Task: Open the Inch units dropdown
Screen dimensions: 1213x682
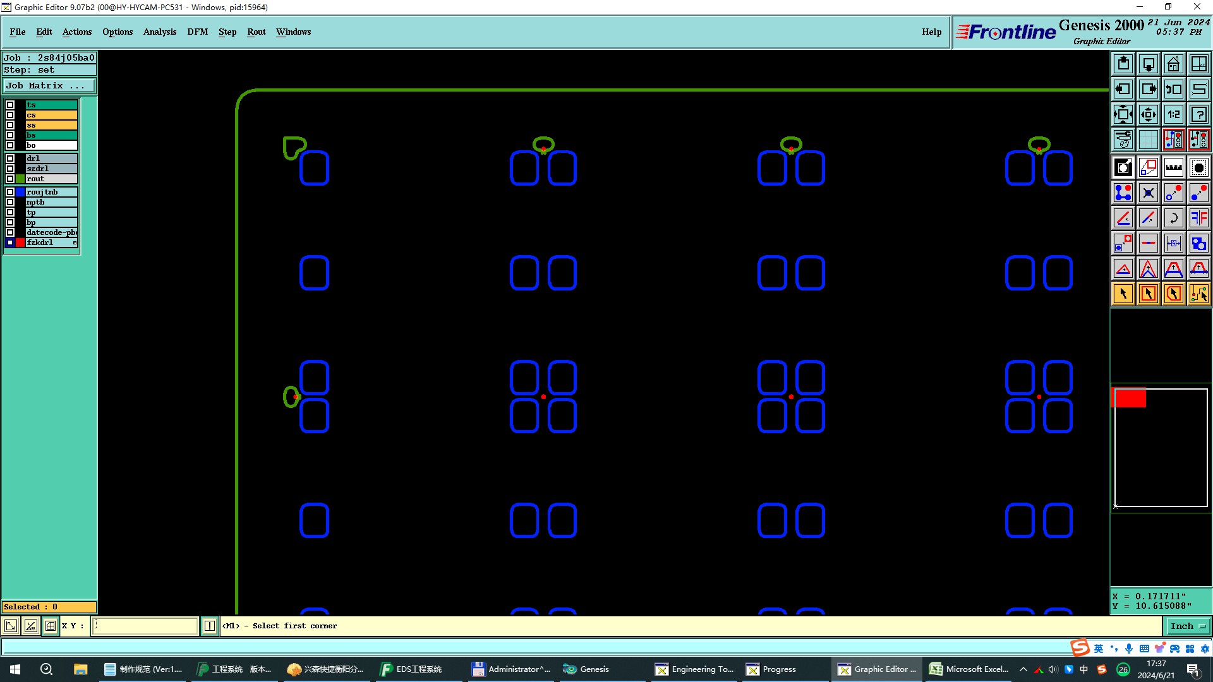Action: click(x=1188, y=626)
